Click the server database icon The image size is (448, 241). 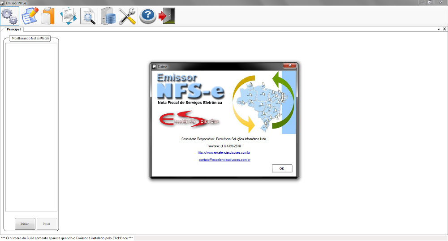[x=108, y=16]
